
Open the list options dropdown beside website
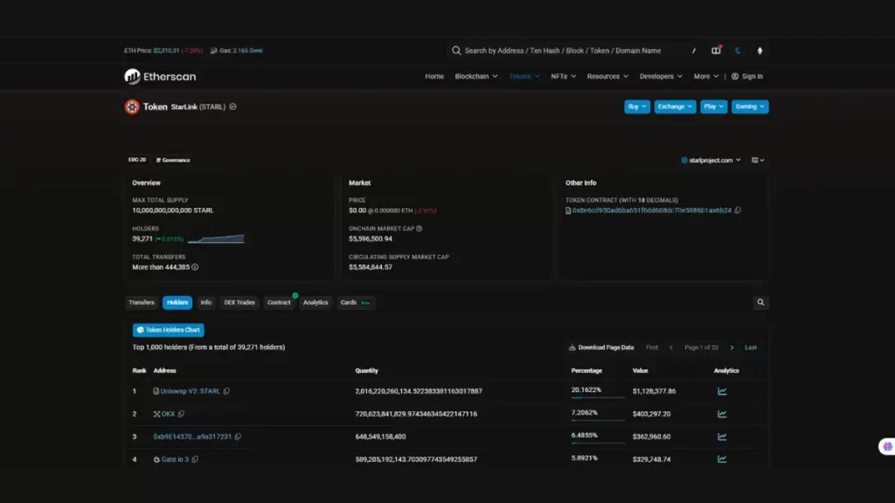(758, 161)
